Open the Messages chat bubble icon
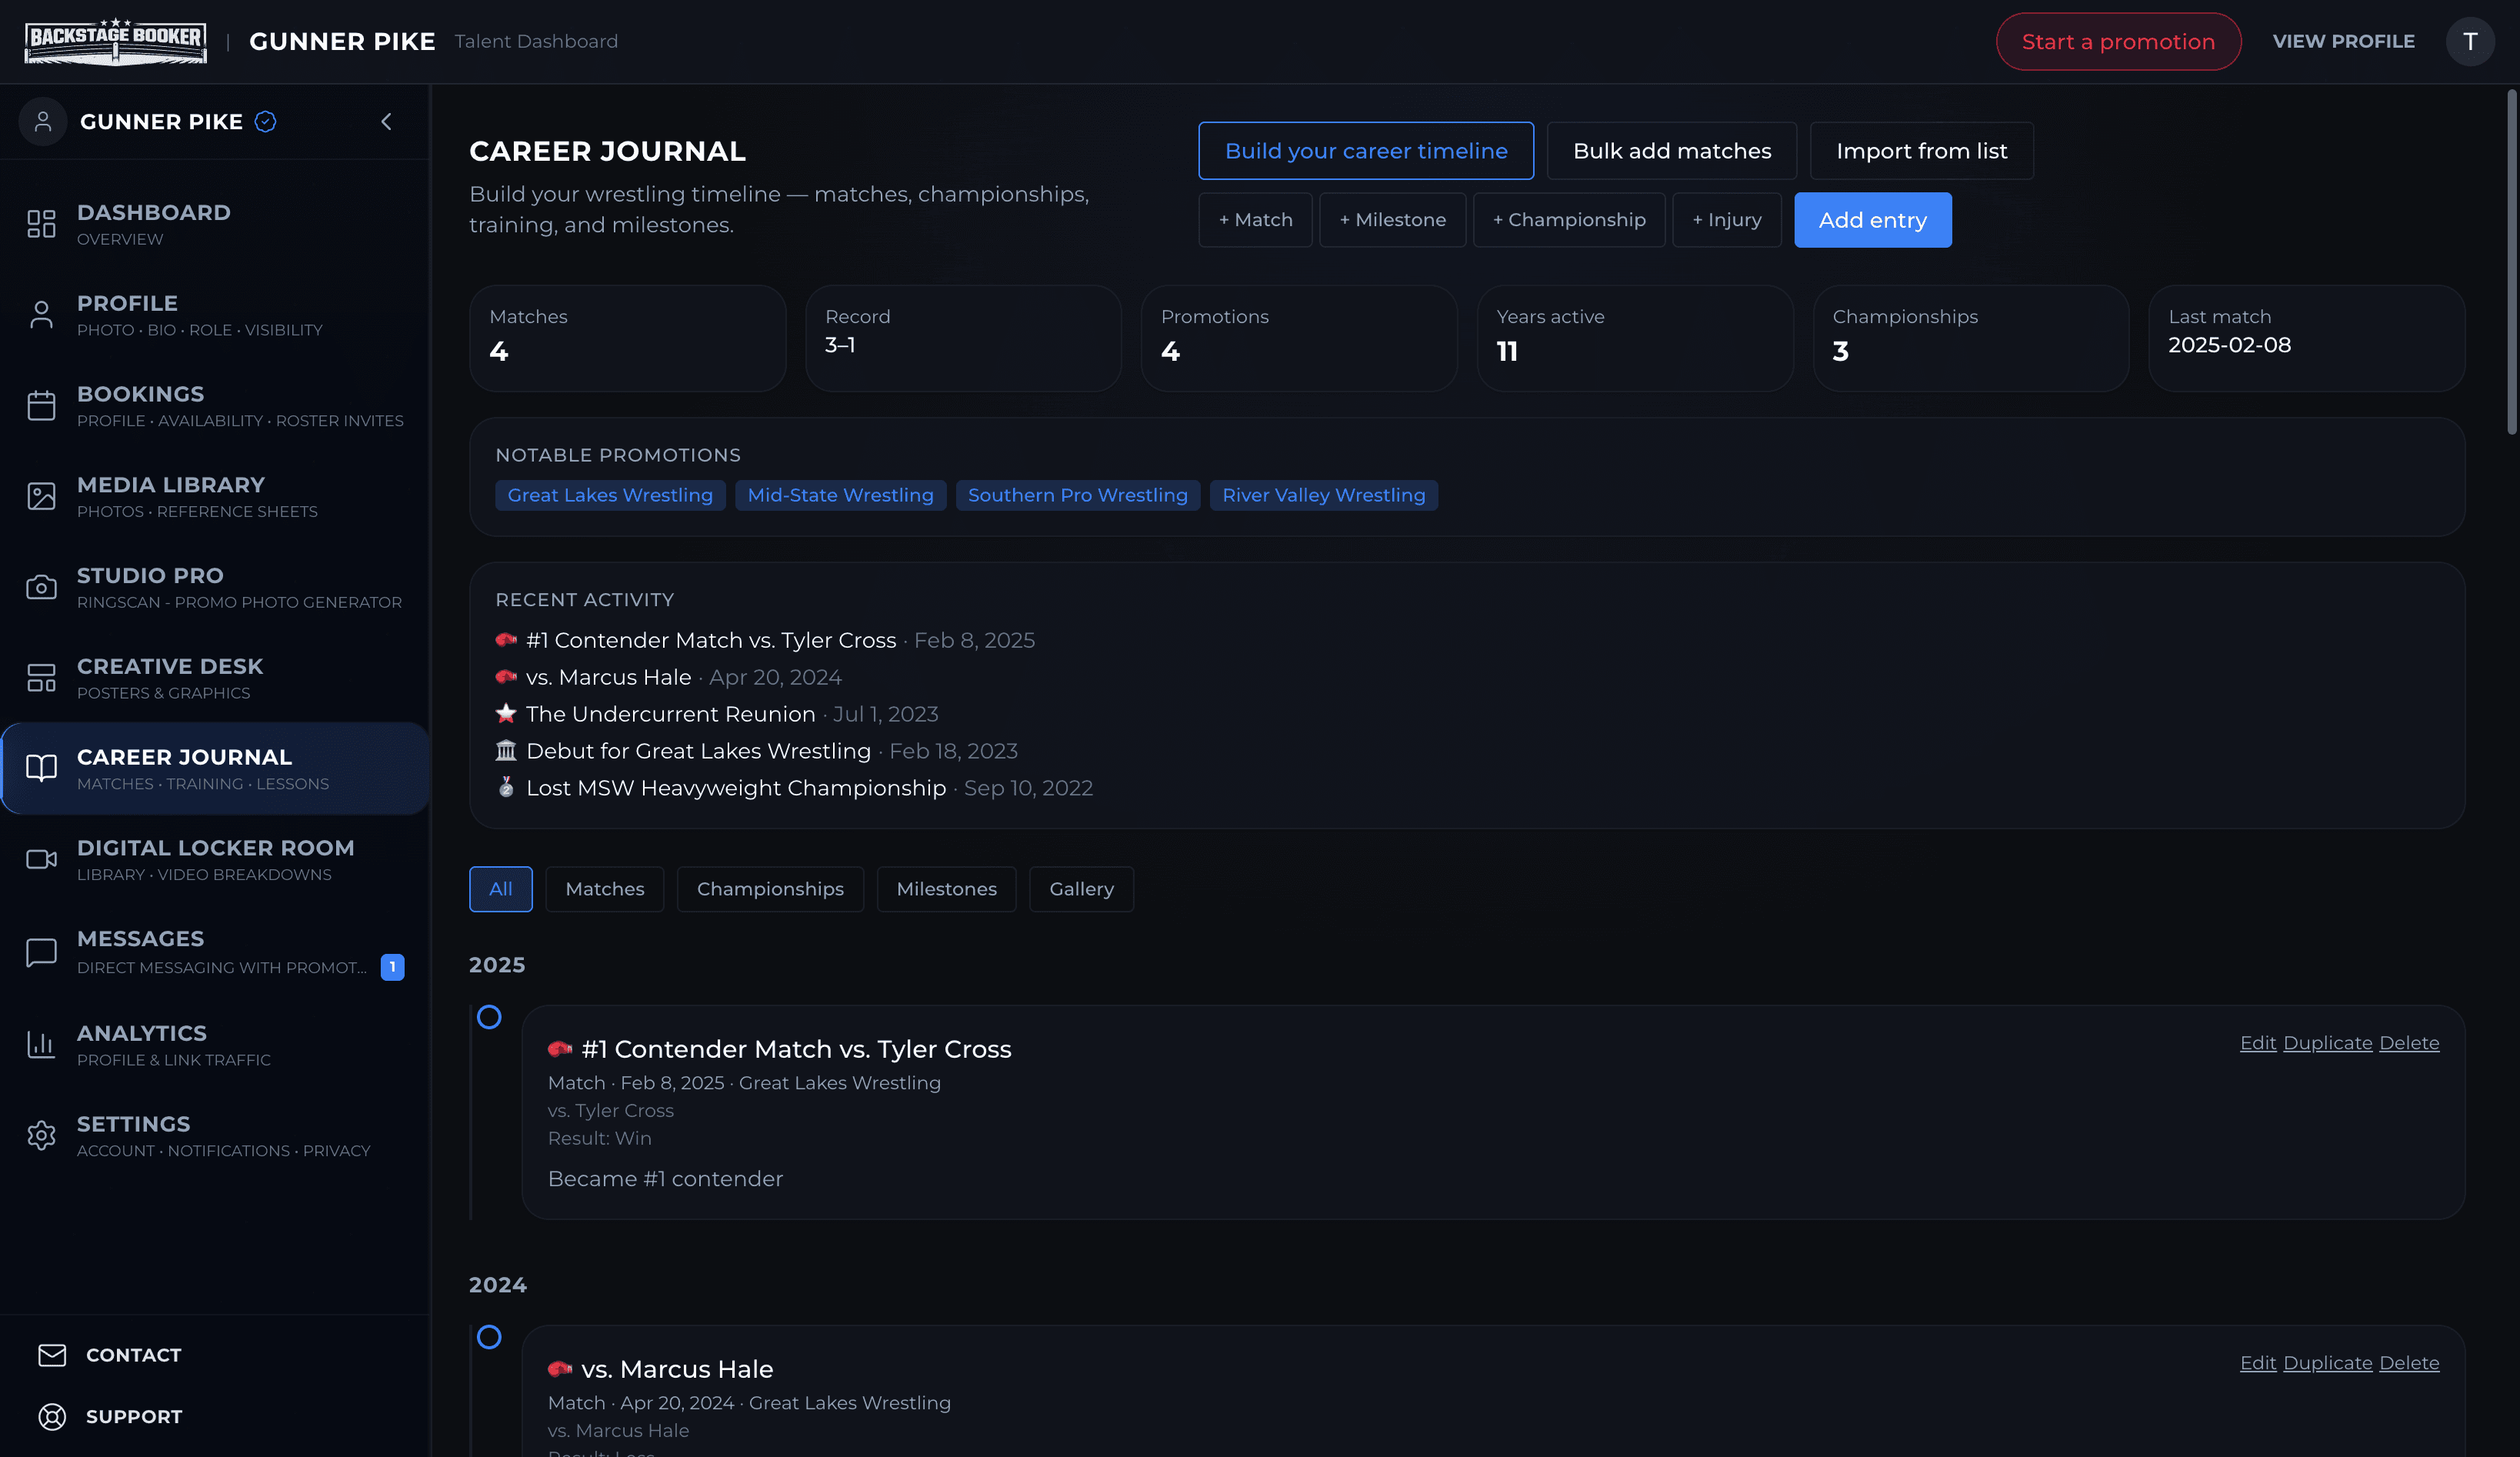 click(x=41, y=951)
